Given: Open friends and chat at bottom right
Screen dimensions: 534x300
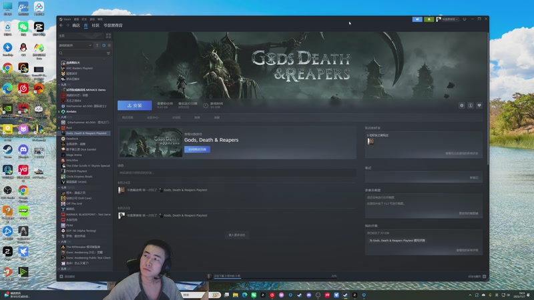Looking at the screenshot, I should (477, 277).
